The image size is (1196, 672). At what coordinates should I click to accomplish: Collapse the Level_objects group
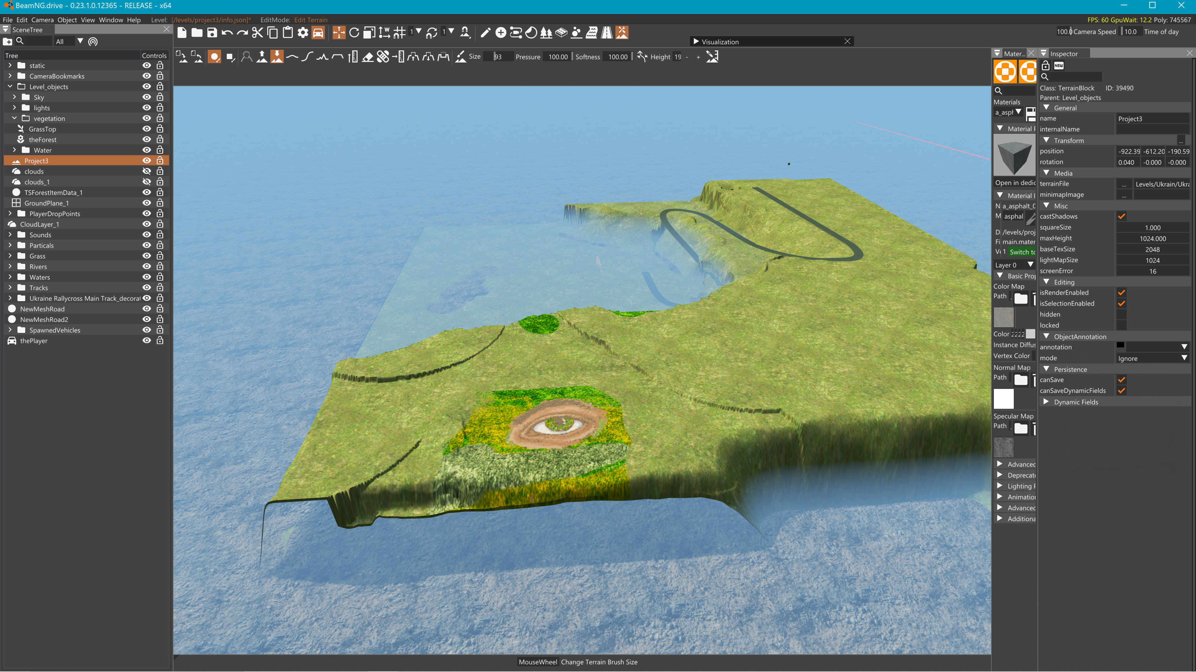coord(10,86)
